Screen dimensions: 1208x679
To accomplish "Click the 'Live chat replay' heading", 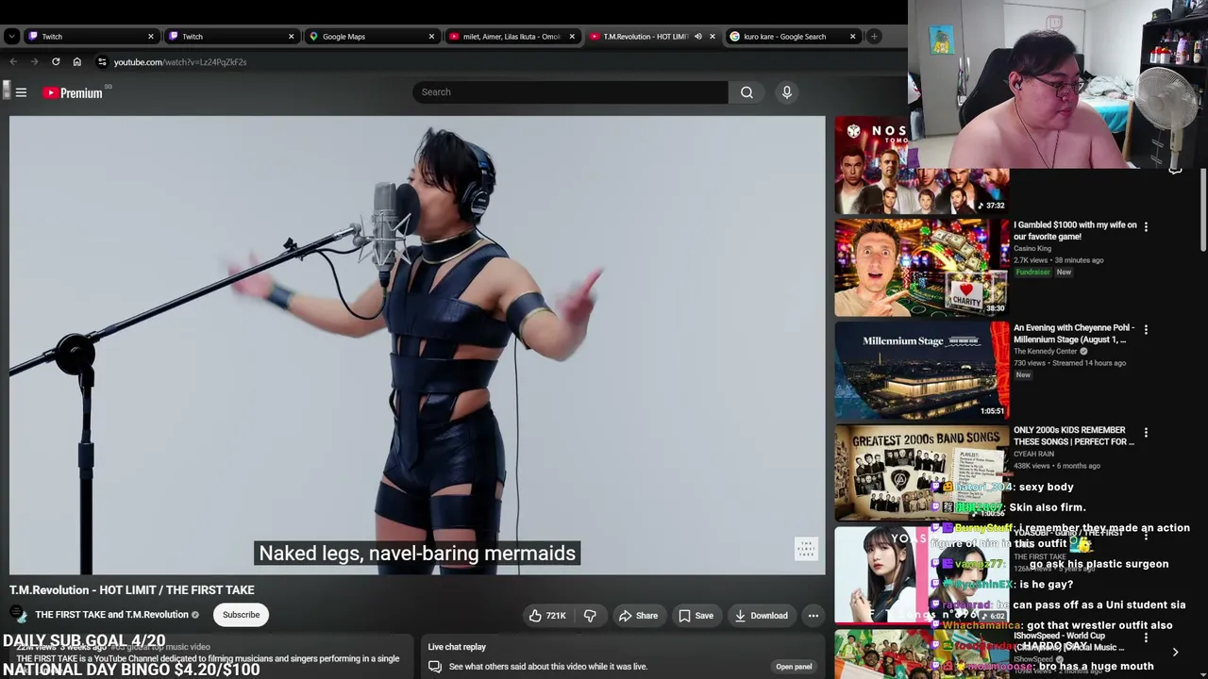I will click(457, 647).
